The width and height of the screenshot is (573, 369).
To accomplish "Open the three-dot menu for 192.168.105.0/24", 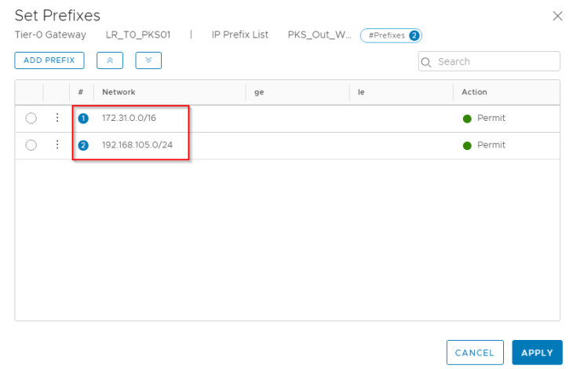I will pos(57,144).
